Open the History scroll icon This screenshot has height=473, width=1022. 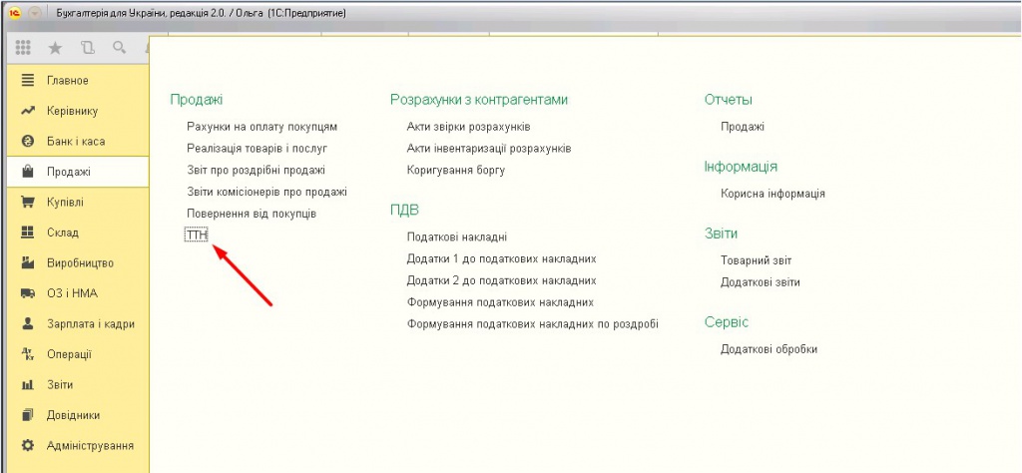pyautogui.click(x=88, y=48)
